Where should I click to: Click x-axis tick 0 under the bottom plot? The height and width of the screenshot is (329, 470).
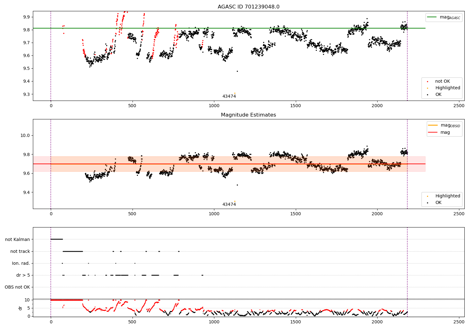tap(51, 322)
